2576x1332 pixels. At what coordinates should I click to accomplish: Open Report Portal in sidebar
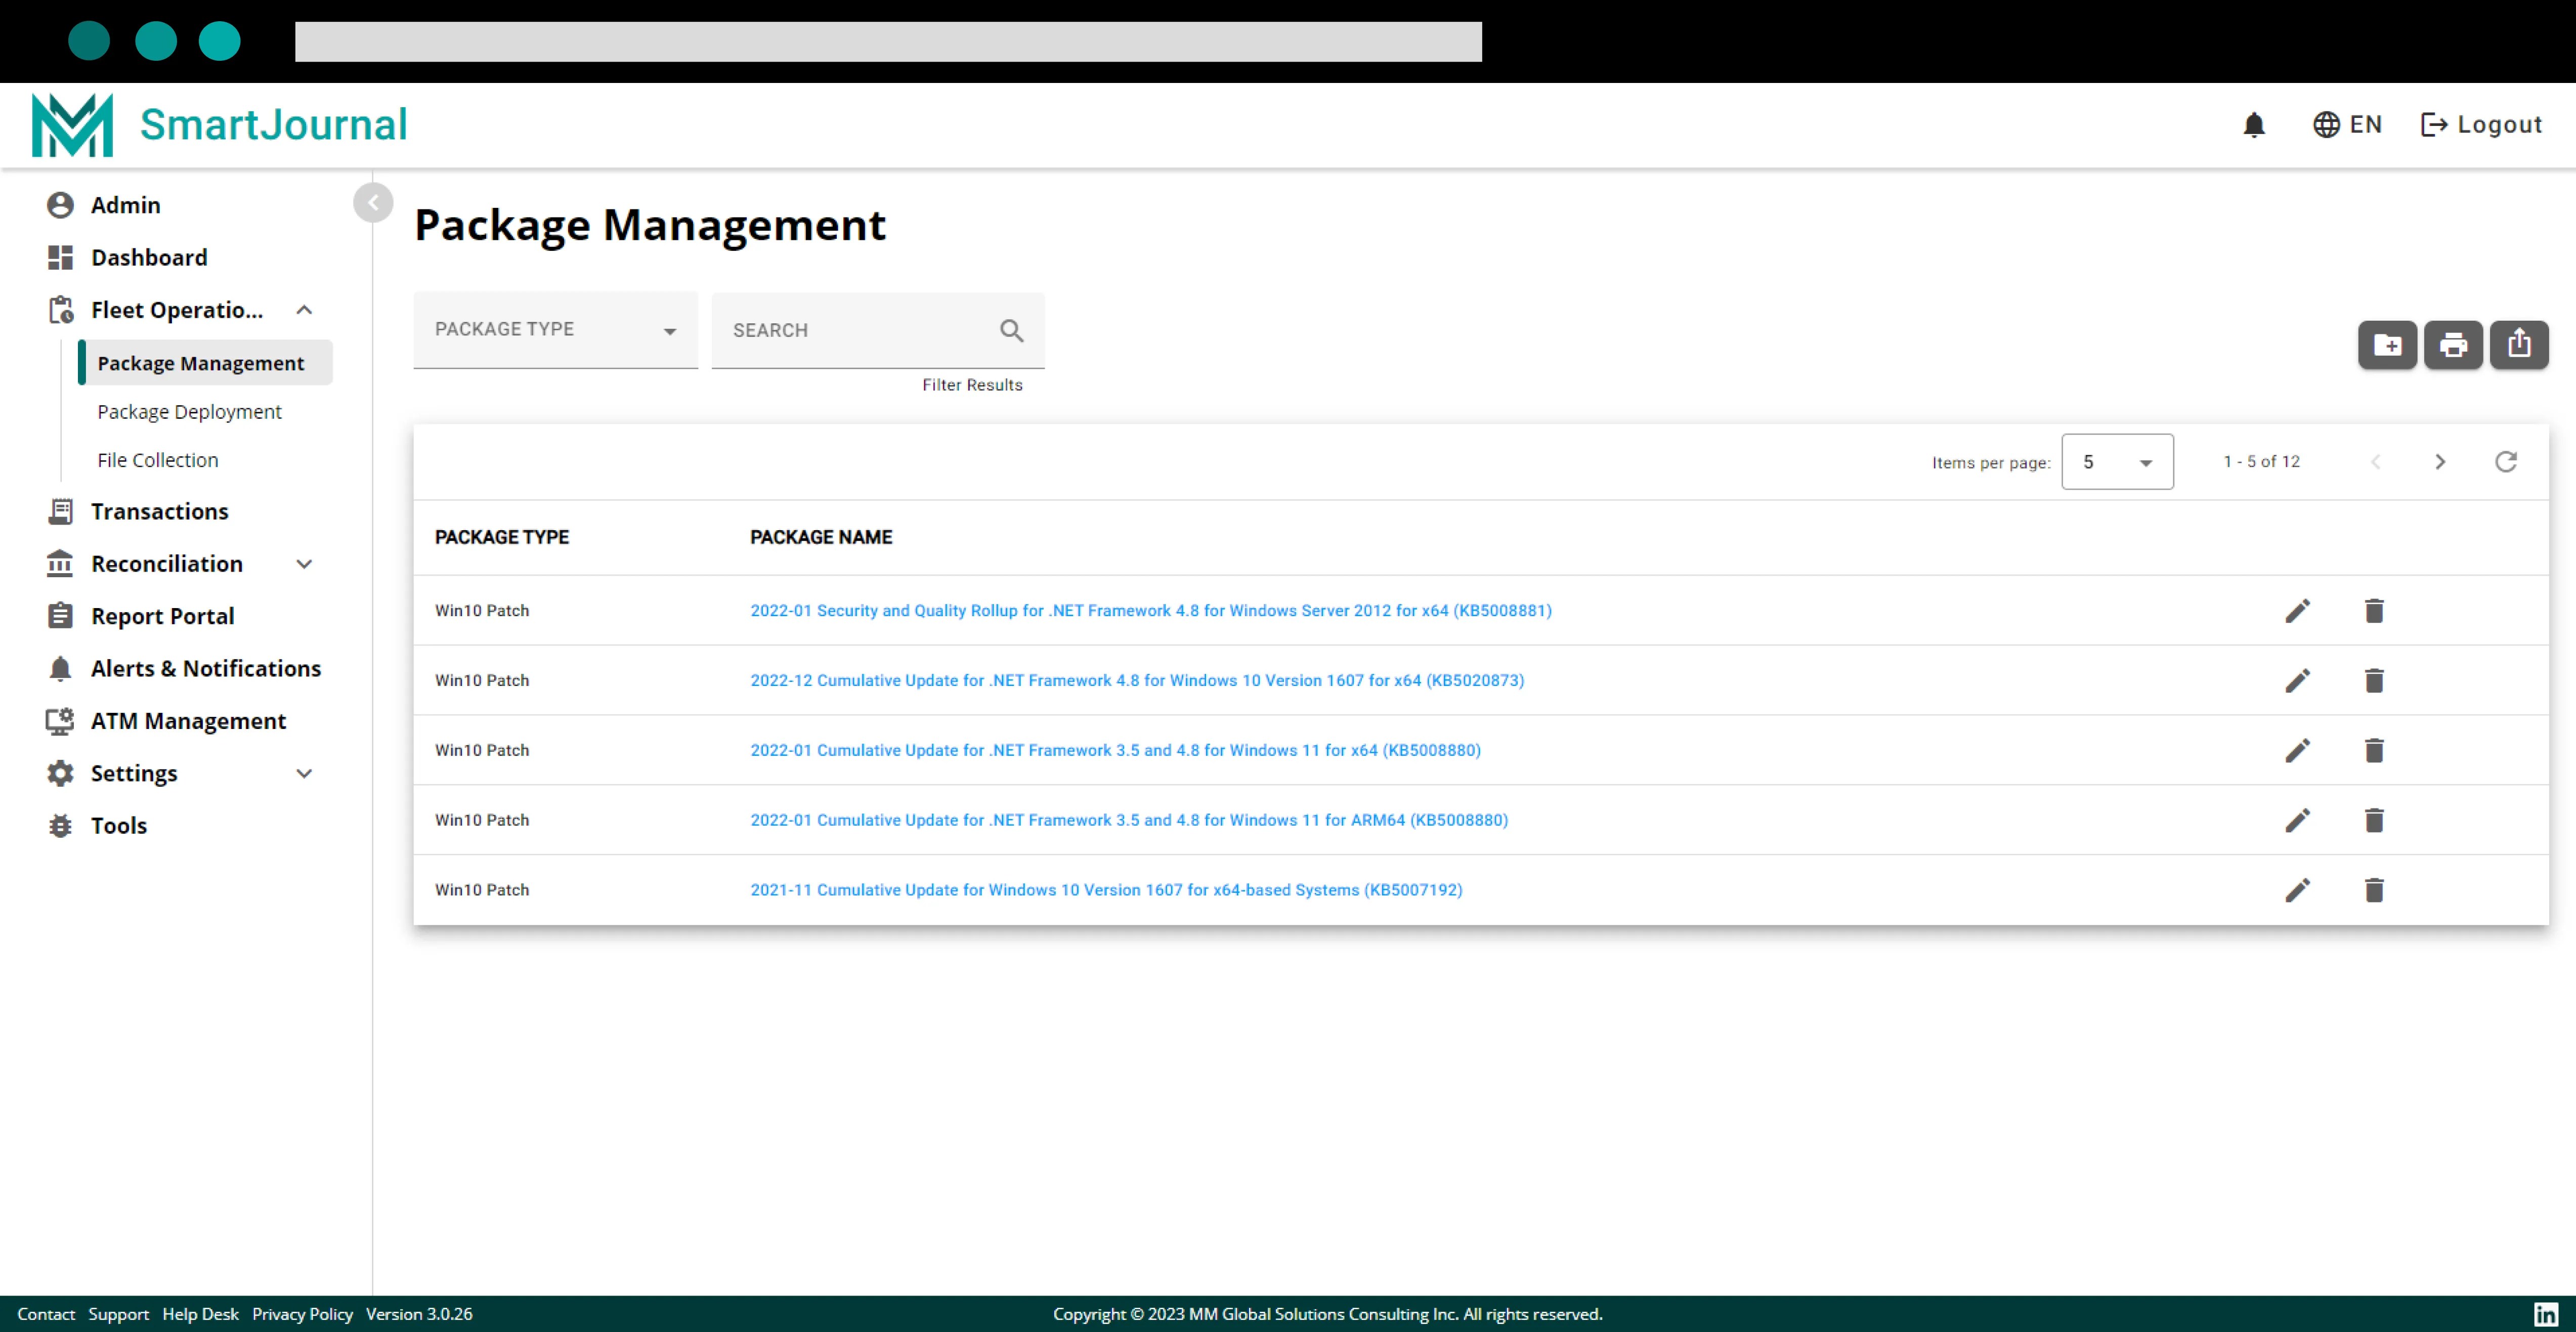coord(162,616)
